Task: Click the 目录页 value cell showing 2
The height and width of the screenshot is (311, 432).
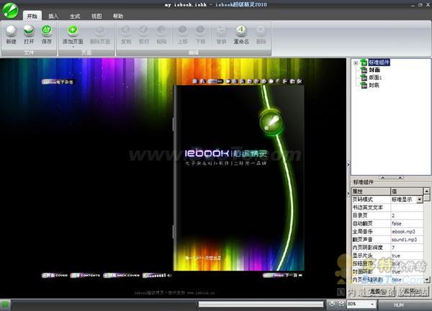Action: tap(407, 215)
